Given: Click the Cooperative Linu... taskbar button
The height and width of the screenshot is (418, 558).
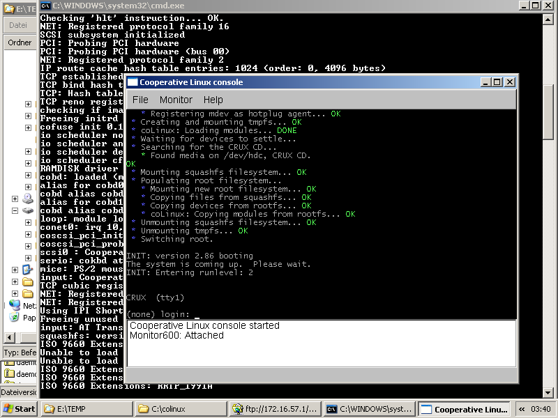Looking at the screenshot, I should [464, 409].
